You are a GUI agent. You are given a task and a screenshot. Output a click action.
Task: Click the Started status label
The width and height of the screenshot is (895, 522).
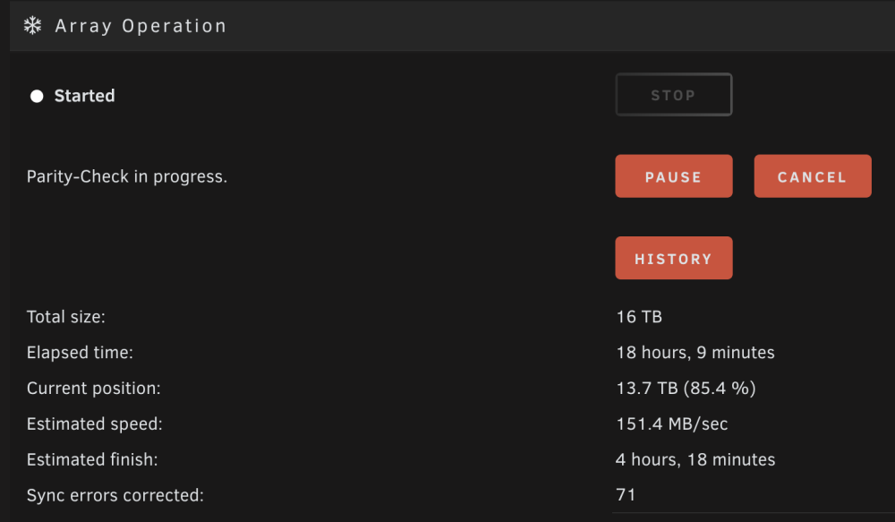(84, 96)
